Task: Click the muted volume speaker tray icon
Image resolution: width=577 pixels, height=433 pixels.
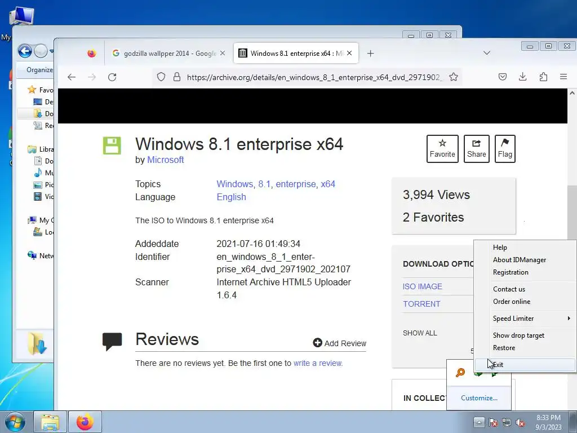Action: click(520, 422)
